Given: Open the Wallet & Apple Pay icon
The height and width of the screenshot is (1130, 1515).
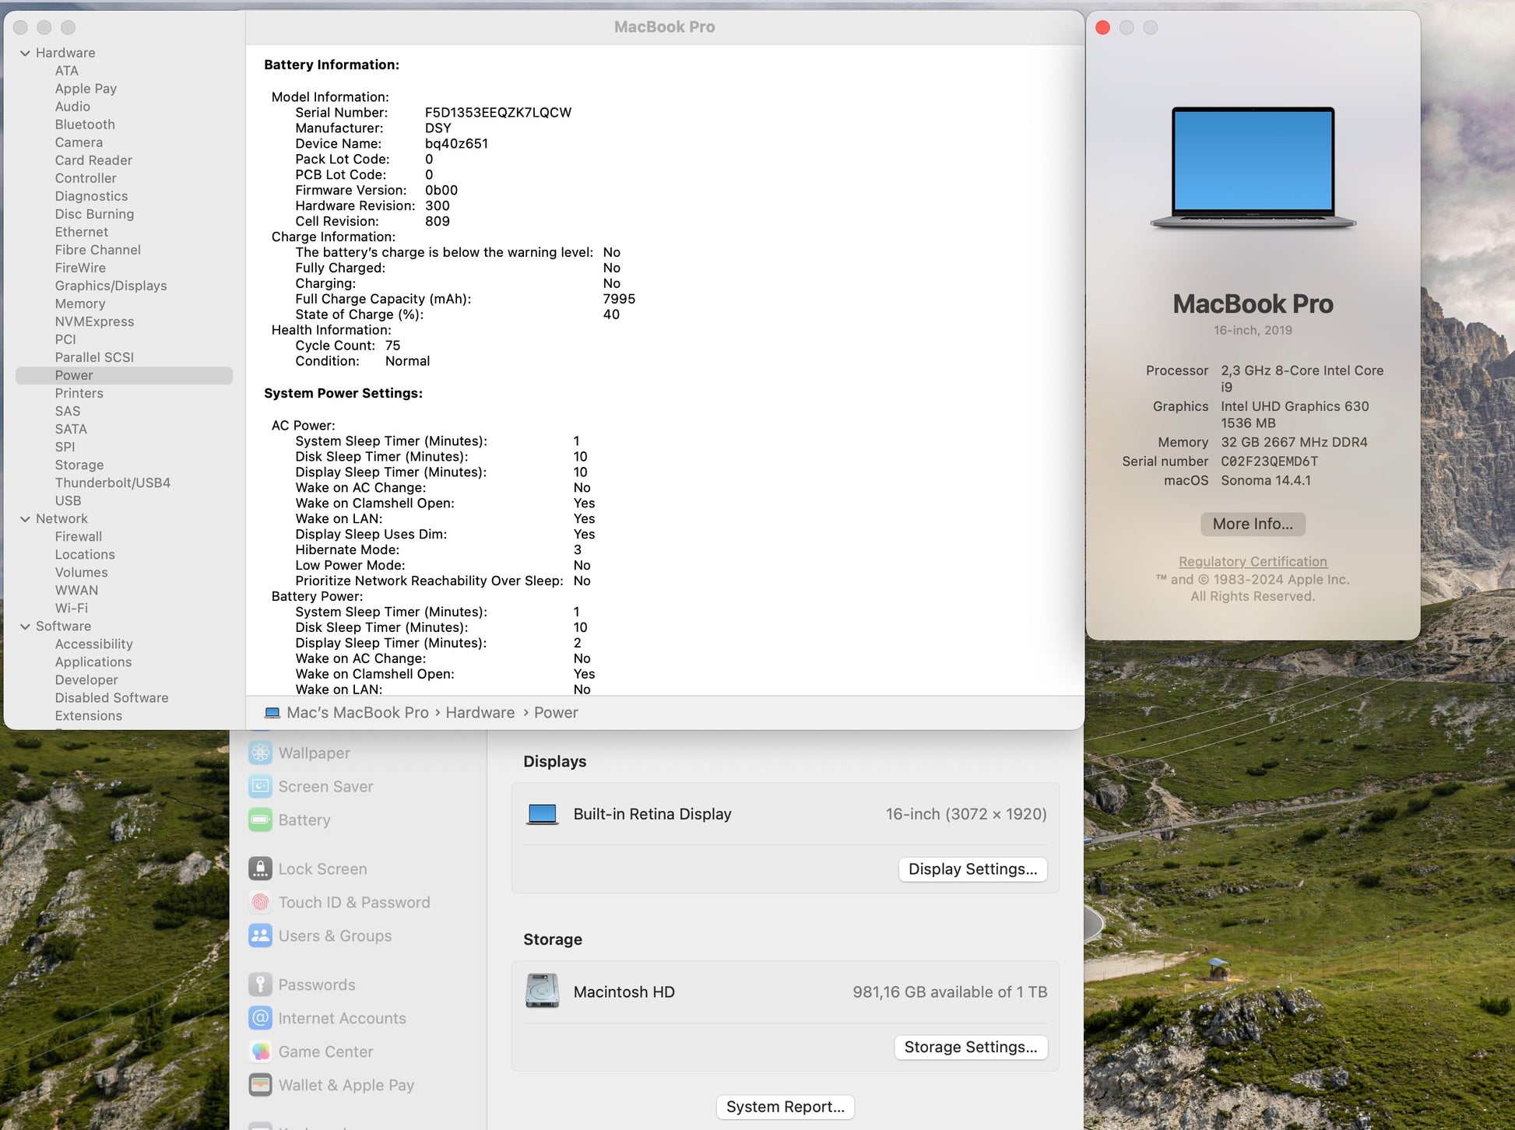Looking at the screenshot, I should tap(260, 1085).
